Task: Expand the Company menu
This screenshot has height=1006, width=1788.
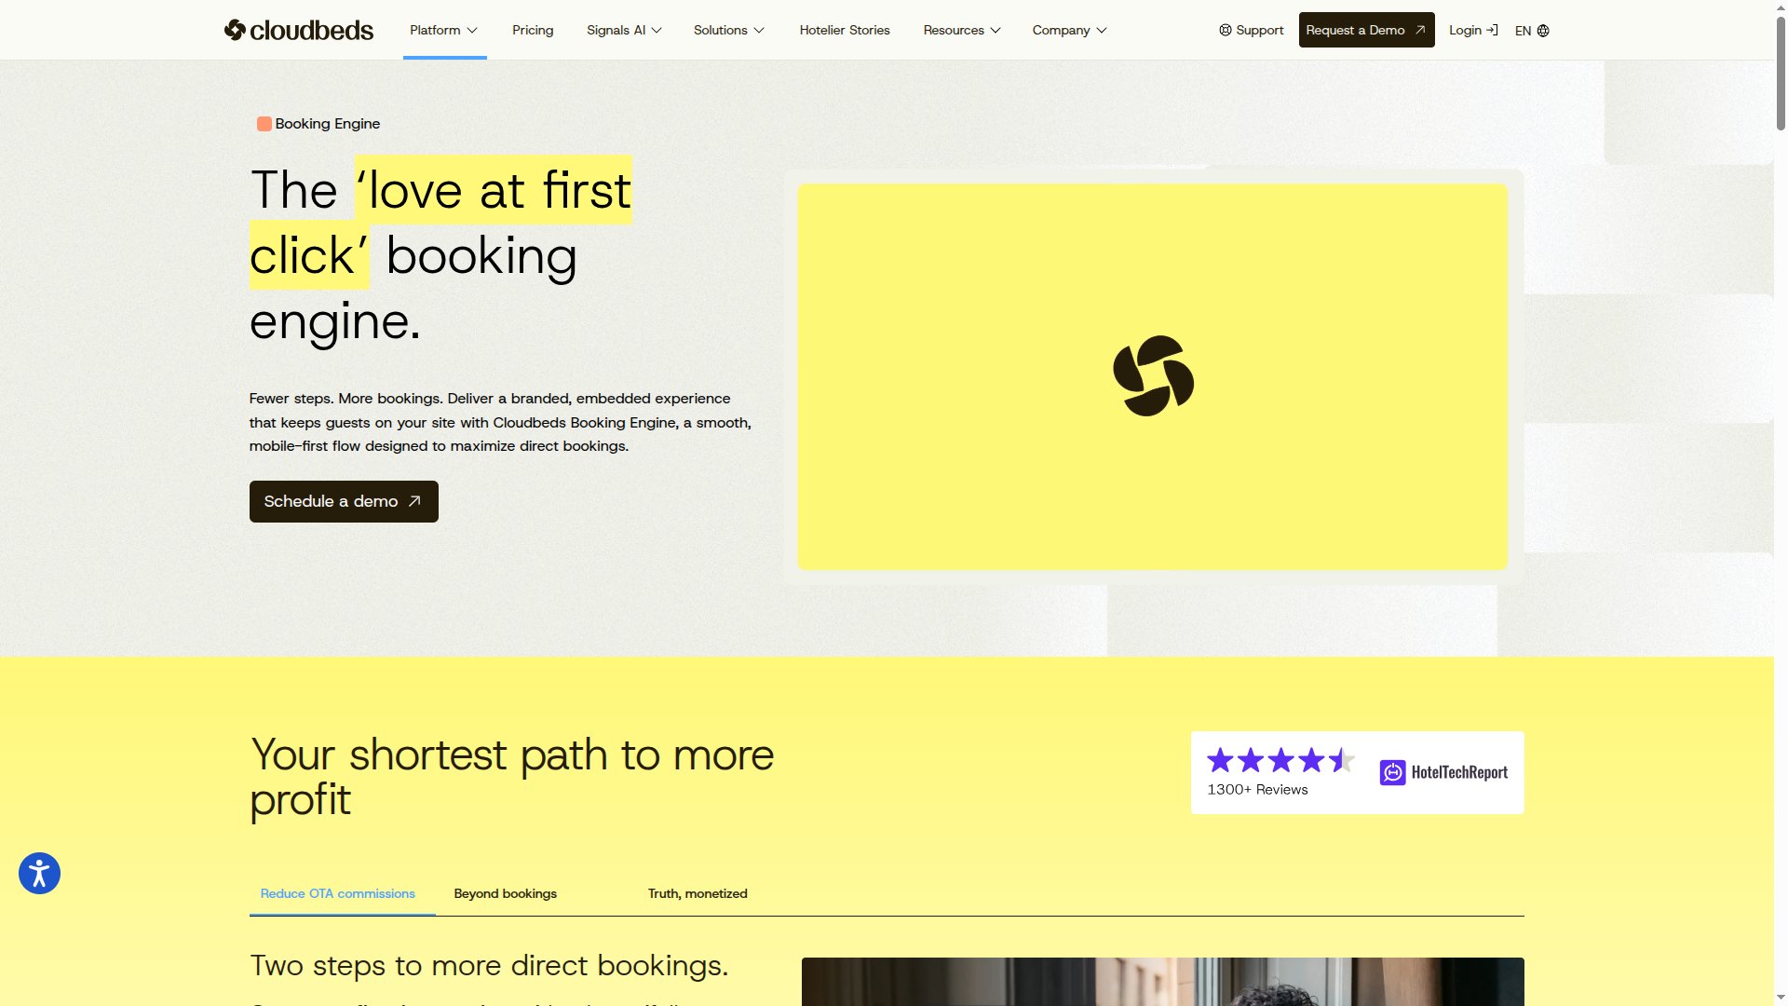Action: tap(1068, 29)
